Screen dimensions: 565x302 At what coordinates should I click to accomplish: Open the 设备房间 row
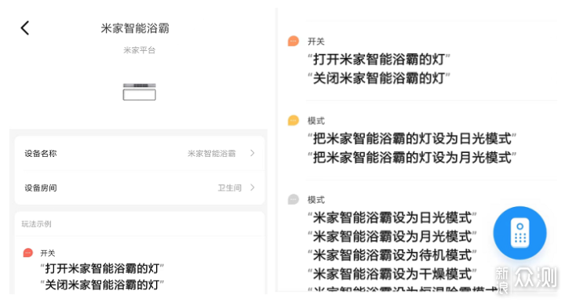click(140, 187)
